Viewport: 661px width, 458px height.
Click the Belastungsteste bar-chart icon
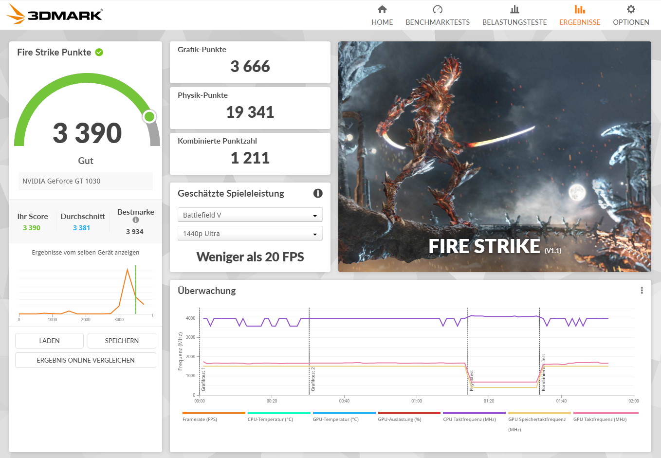[514, 9]
